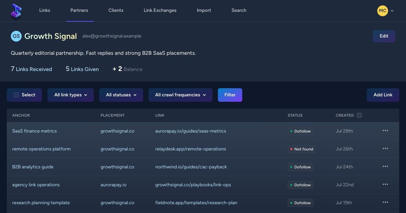Screen dimensions: 406x213
Task: Click fieldnote.app/templates/research-plan link
Action: pyautogui.click(x=196, y=203)
